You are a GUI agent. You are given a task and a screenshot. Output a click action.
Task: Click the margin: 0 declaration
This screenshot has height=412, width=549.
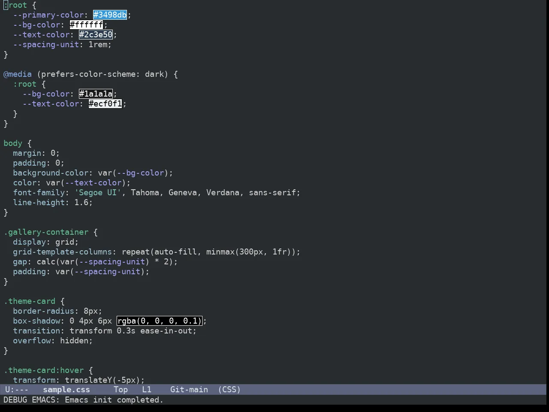tap(36, 153)
